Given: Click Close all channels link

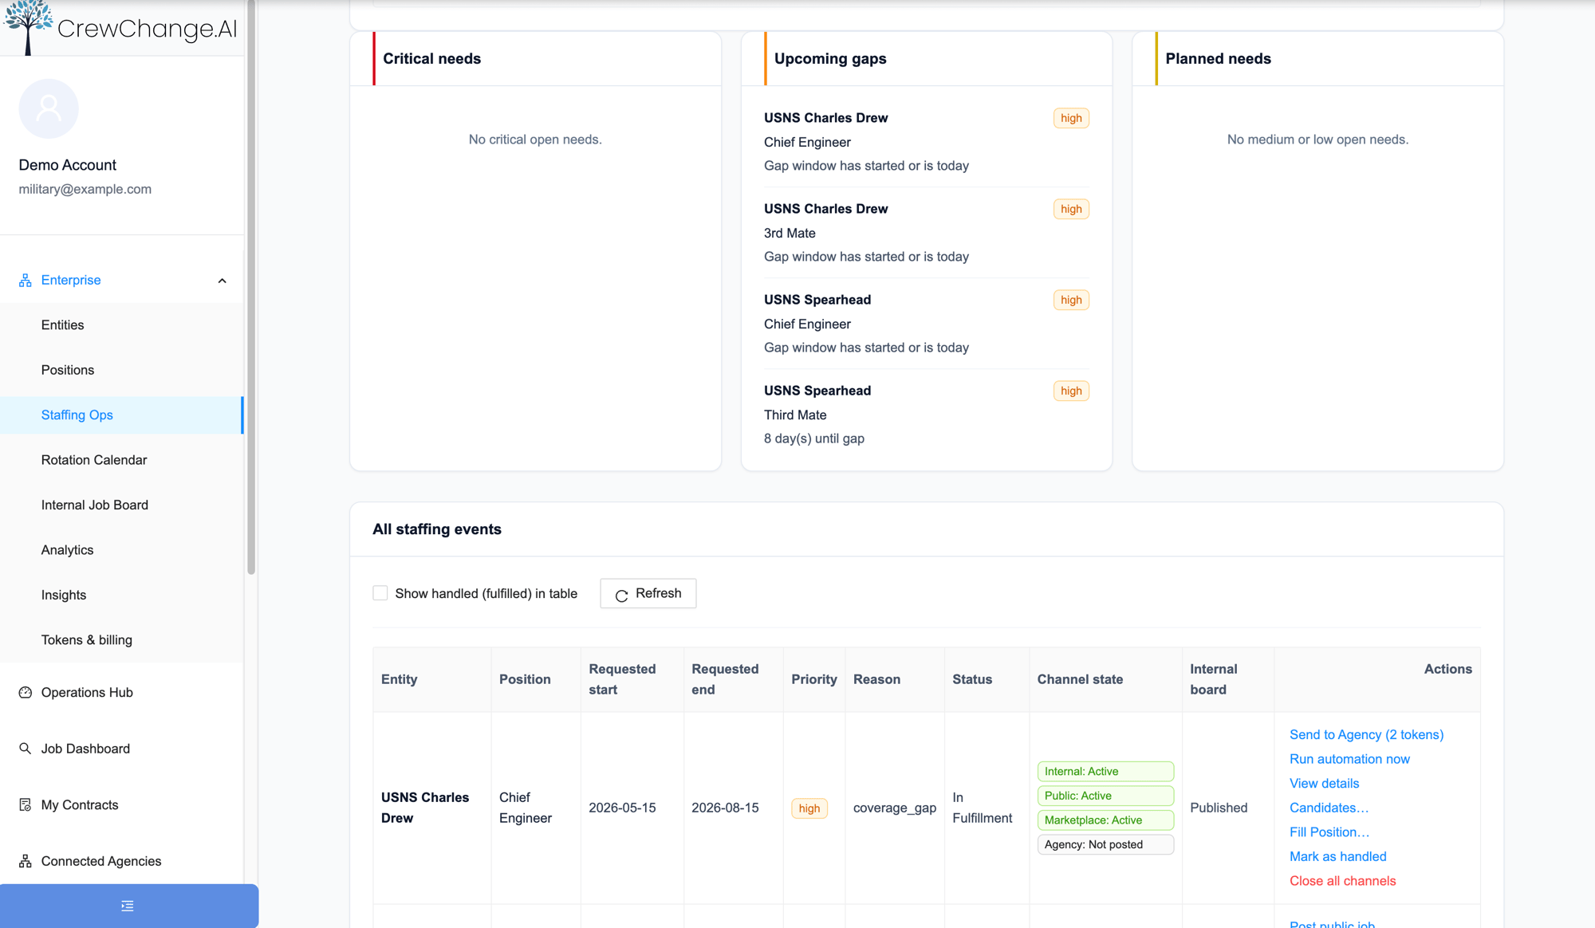Looking at the screenshot, I should 1342,880.
